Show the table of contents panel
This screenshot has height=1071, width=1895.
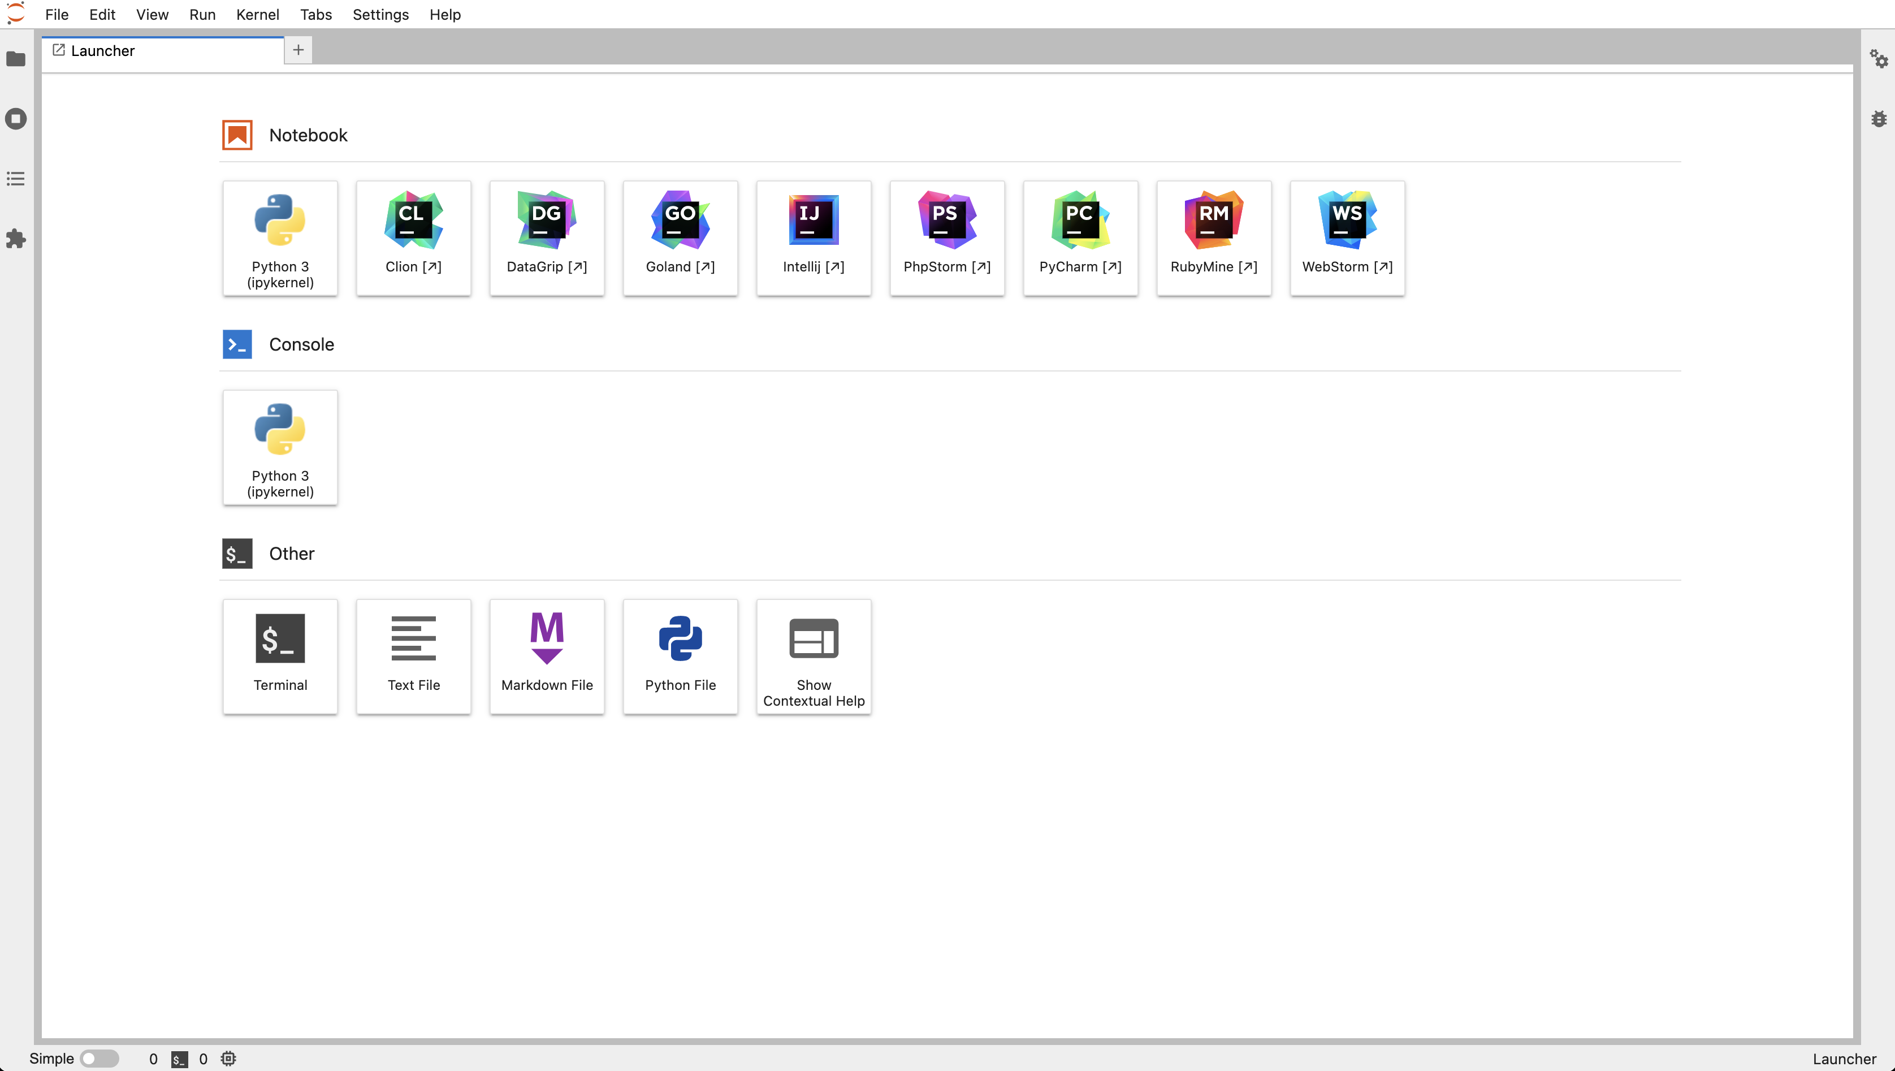pyautogui.click(x=15, y=179)
